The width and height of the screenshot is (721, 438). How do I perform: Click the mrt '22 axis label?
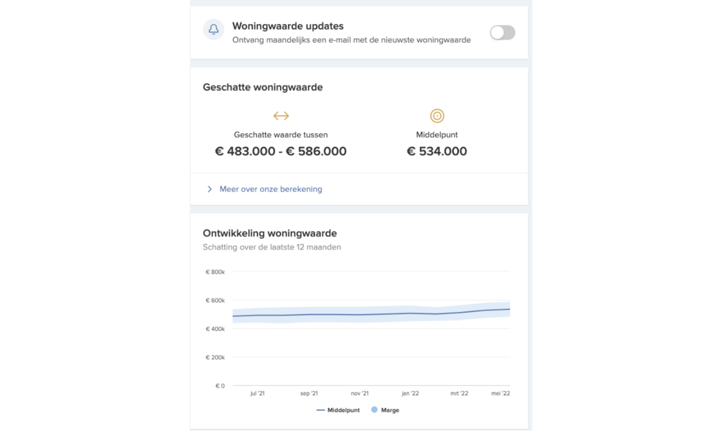point(459,394)
